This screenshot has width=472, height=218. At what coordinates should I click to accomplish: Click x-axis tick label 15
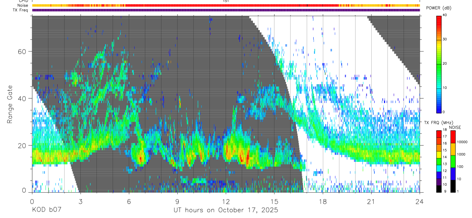point(274,201)
